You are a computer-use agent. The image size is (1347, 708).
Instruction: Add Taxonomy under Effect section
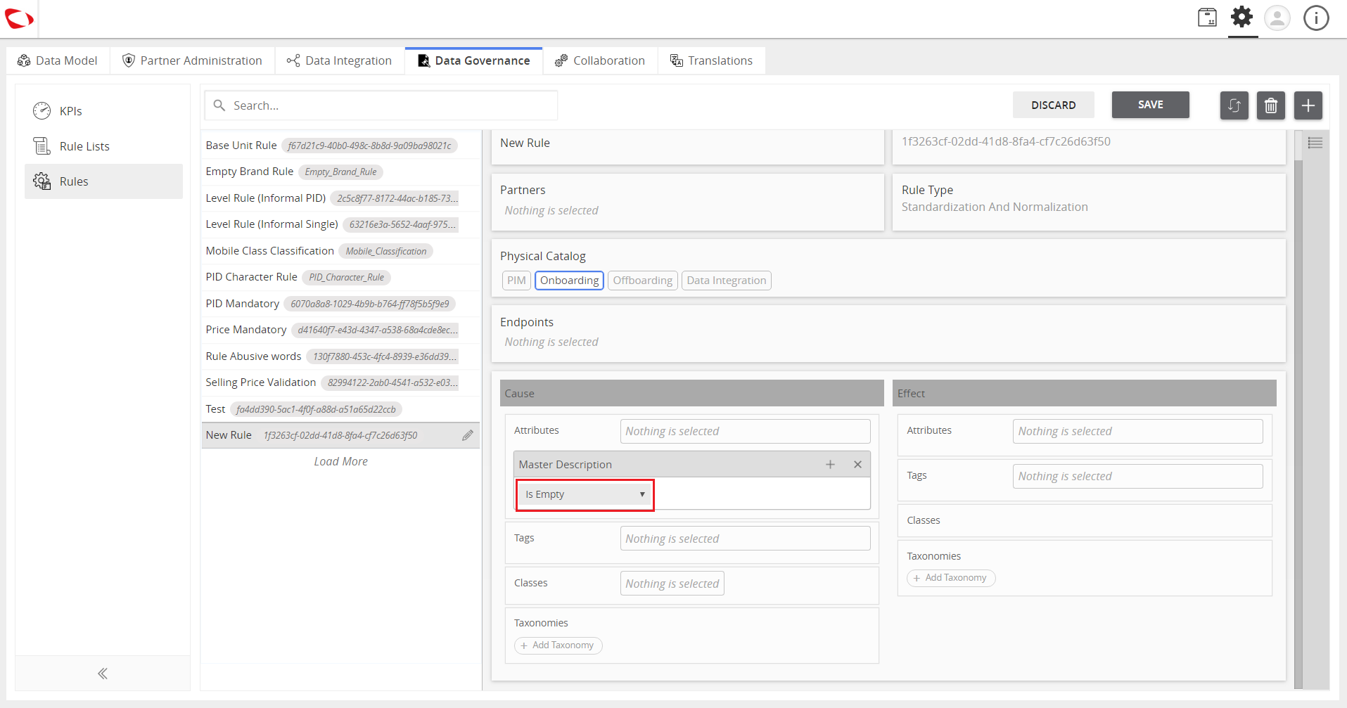click(x=951, y=578)
